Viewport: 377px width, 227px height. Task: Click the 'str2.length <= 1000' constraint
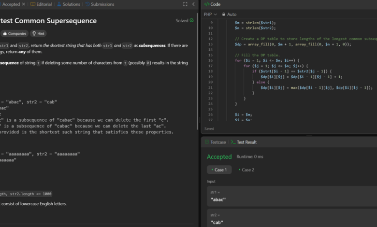tap(30, 194)
